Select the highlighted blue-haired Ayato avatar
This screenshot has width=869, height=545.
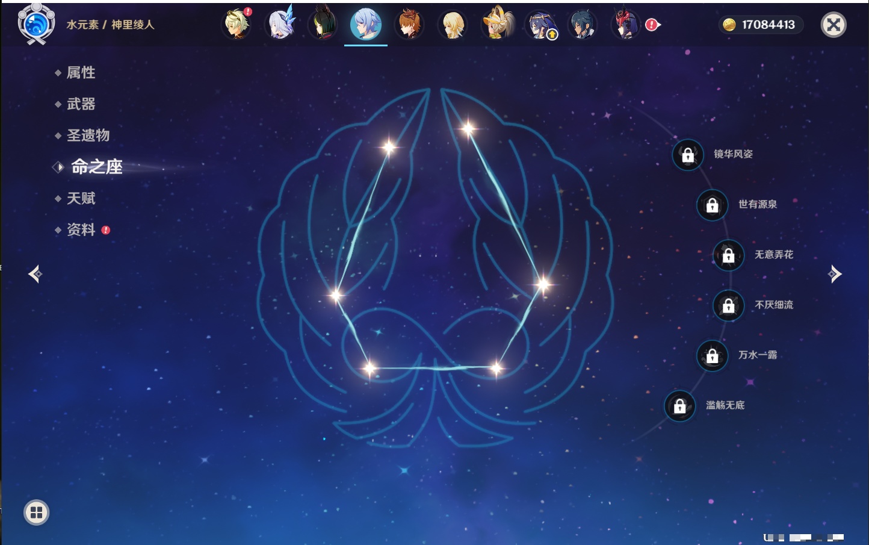366,25
